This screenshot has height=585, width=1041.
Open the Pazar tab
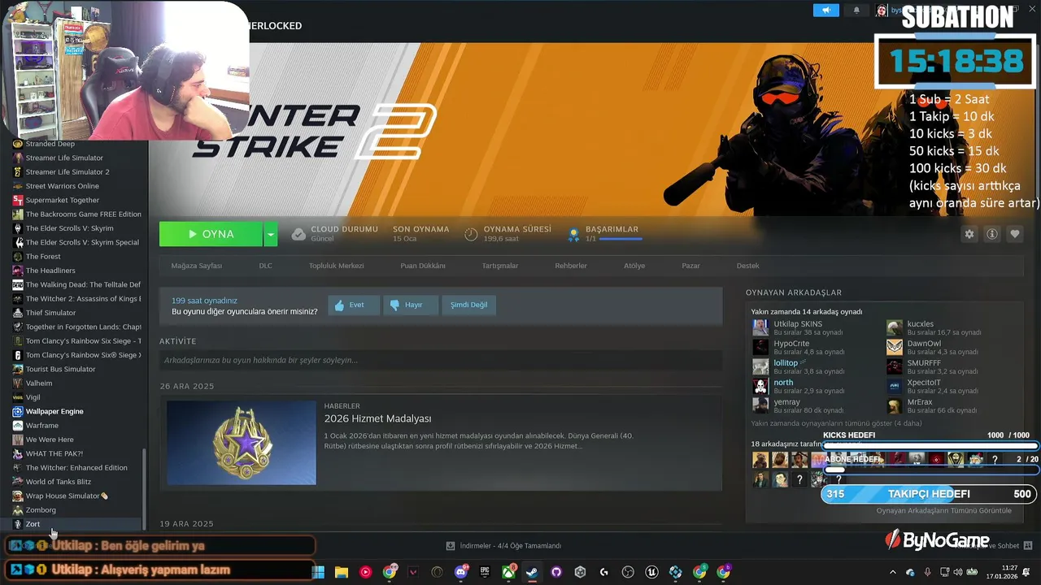coord(690,266)
